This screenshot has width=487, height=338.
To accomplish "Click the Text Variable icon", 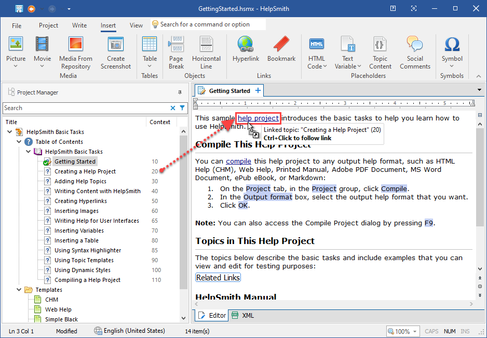I will (348, 44).
